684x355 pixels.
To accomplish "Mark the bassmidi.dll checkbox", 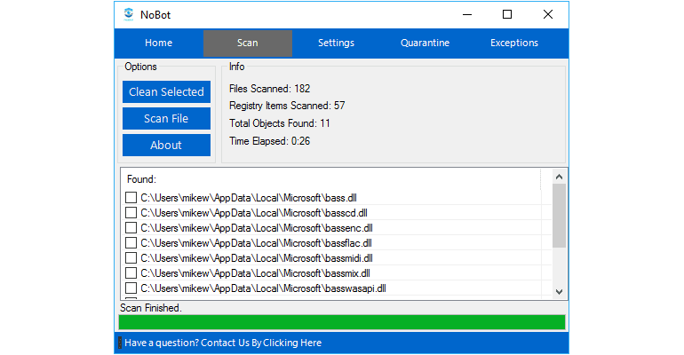I will click(131, 258).
